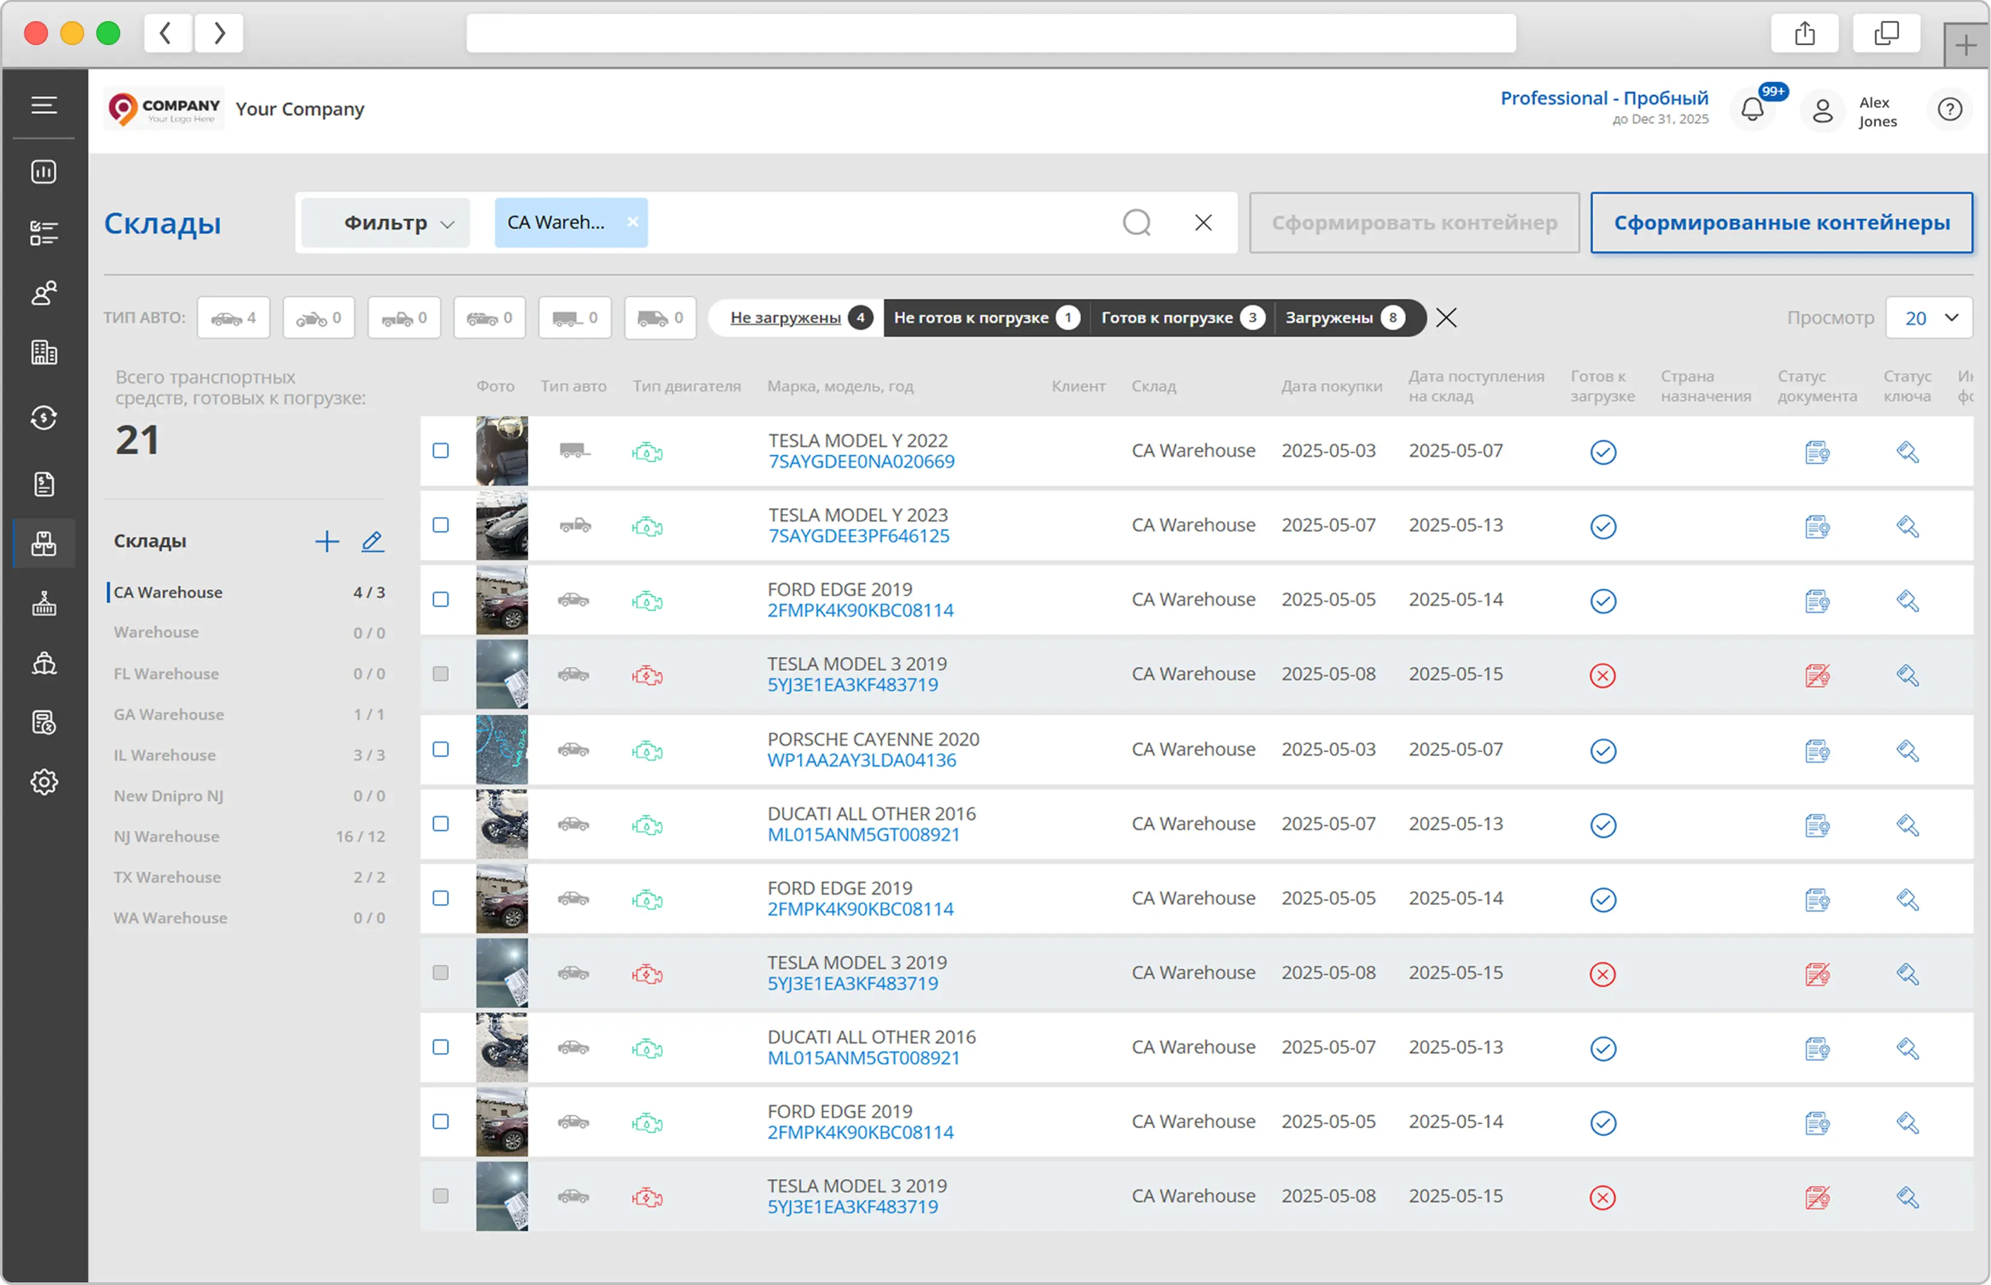
Task: Open the port crane icon in sidebar
Action: pos(44,603)
